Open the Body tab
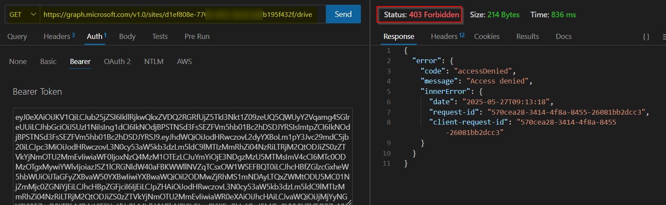Viewport: 666px width, 205px height. click(x=127, y=37)
